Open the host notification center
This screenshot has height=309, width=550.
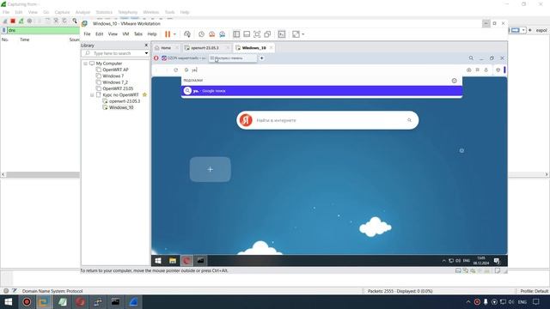pyautogui.click(x=536, y=301)
